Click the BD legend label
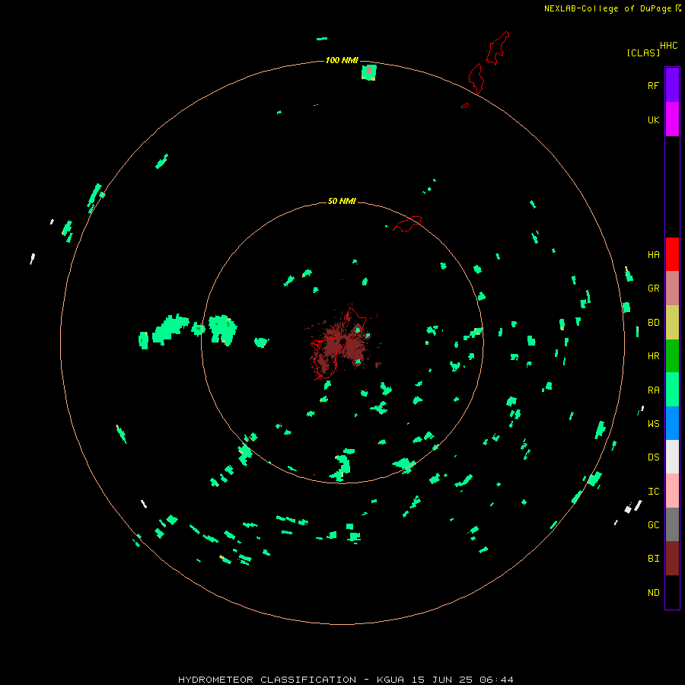 click(653, 323)
